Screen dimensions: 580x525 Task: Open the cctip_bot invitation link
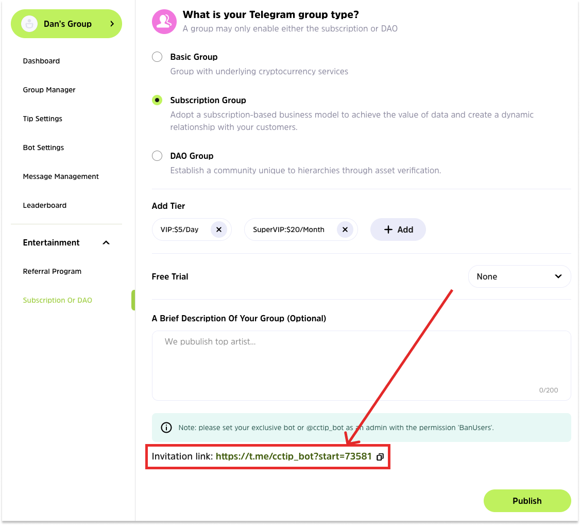tap(293, 456)
